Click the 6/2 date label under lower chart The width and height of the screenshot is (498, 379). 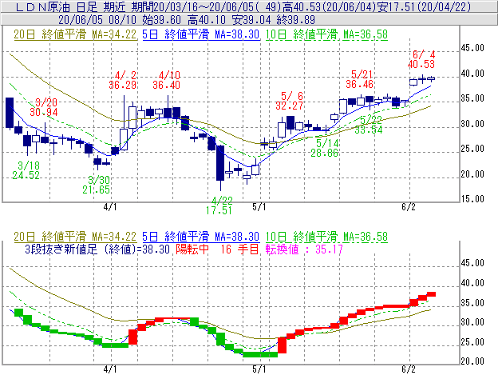(x=409, y=369)
